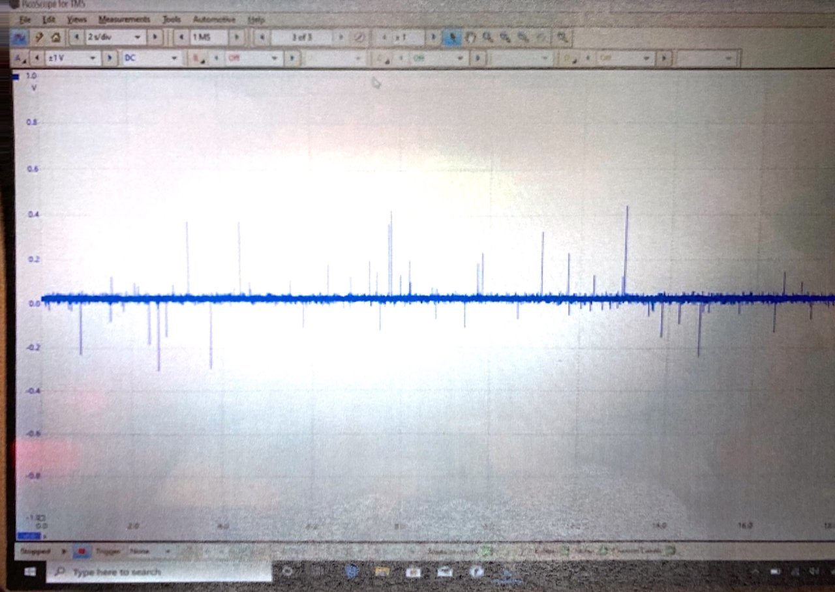Click the Measurements add icon in status bar
Viewport: 835px width, 592px height.
[x=485, y=552]
